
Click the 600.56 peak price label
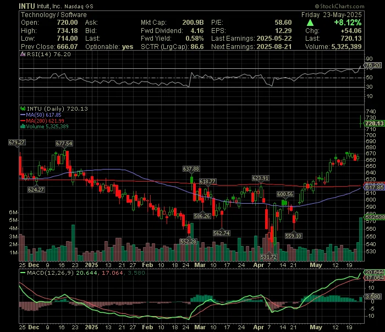[x=285, y=194]
